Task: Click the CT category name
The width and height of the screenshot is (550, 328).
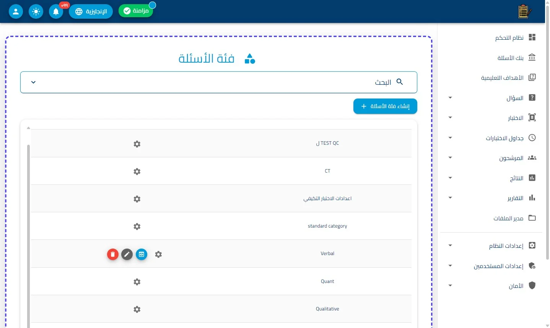Action: [x=327, y=171]
